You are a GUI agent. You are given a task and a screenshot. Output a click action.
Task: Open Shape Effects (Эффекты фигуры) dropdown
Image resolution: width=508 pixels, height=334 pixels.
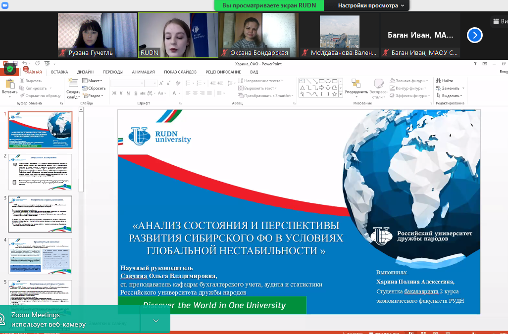pyautogui.click(x=409, y=95)
